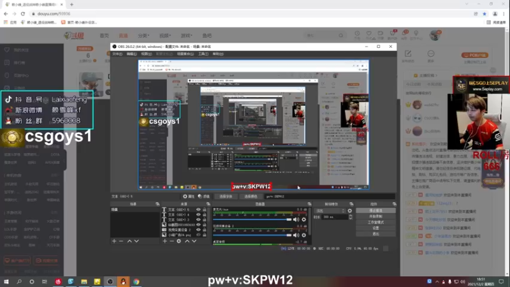Image resolution: width=510 pixels, height=287 pixels.
Task: Open a new Chrome tab
Action: (x=71, y=4)
